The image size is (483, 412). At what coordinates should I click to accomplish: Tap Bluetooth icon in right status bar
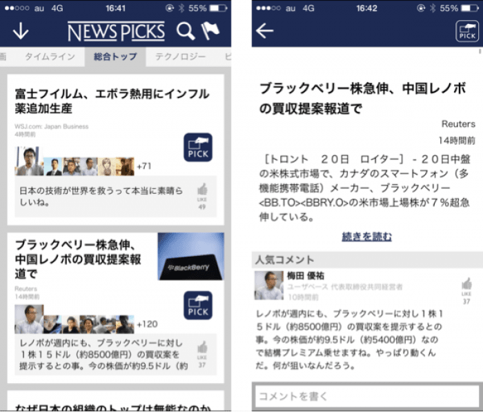pos(433,8)
